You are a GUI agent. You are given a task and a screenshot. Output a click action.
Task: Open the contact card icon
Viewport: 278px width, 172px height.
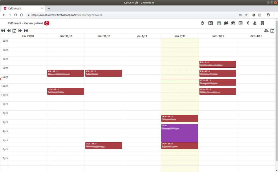[211, 23]
